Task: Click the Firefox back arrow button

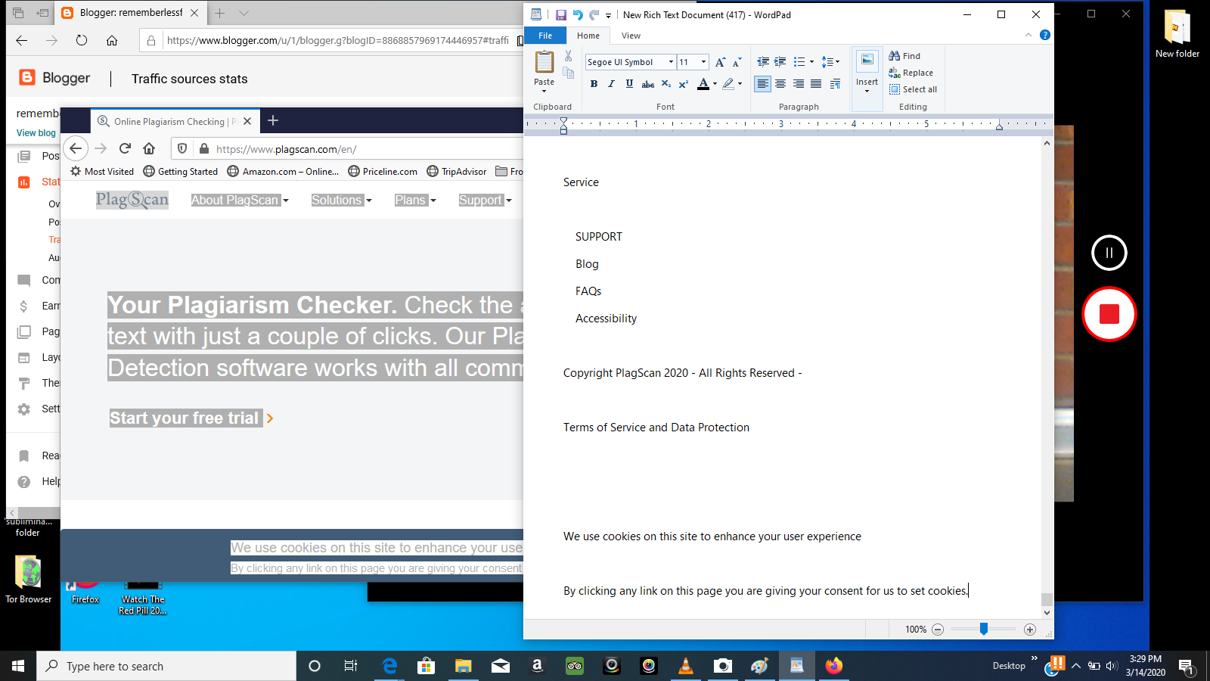Action: tap(76, 148)
